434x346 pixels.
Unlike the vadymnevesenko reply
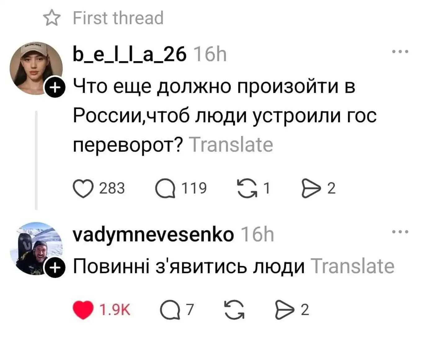[x=83, y=310]
